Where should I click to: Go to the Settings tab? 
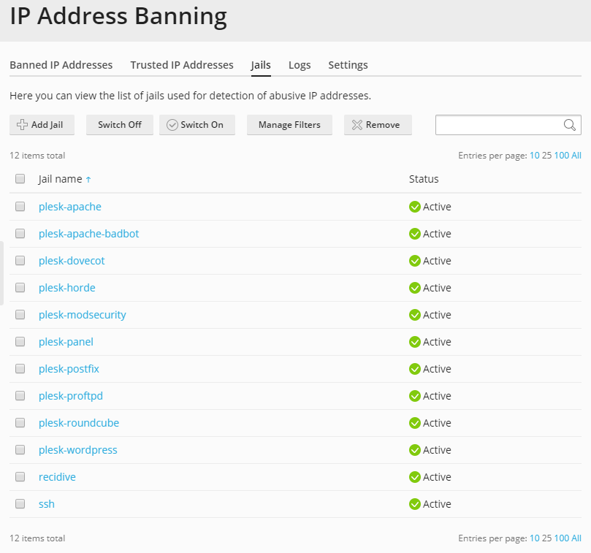point(348,65)
